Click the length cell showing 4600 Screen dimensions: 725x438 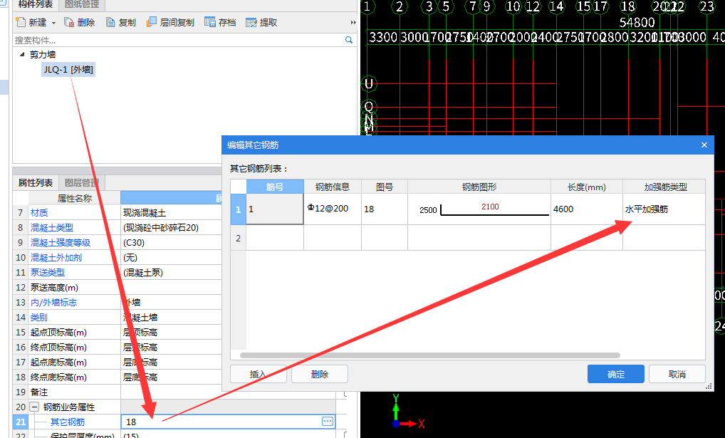click(587, 209)
